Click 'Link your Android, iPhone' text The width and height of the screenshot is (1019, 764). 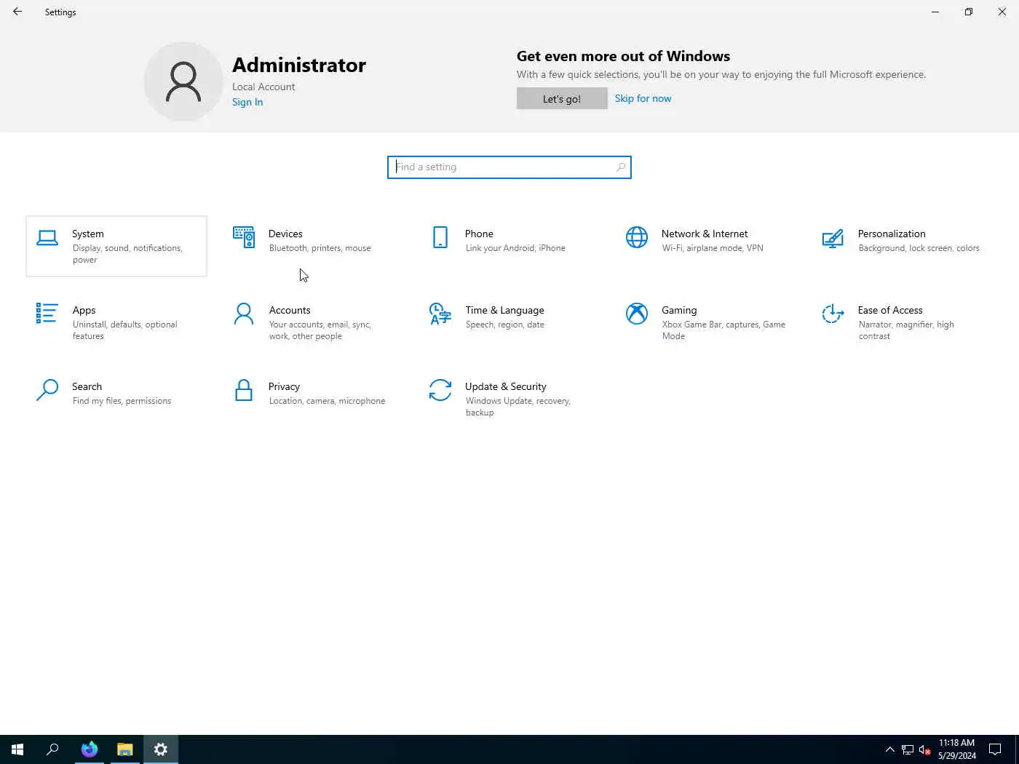point(515,248)
